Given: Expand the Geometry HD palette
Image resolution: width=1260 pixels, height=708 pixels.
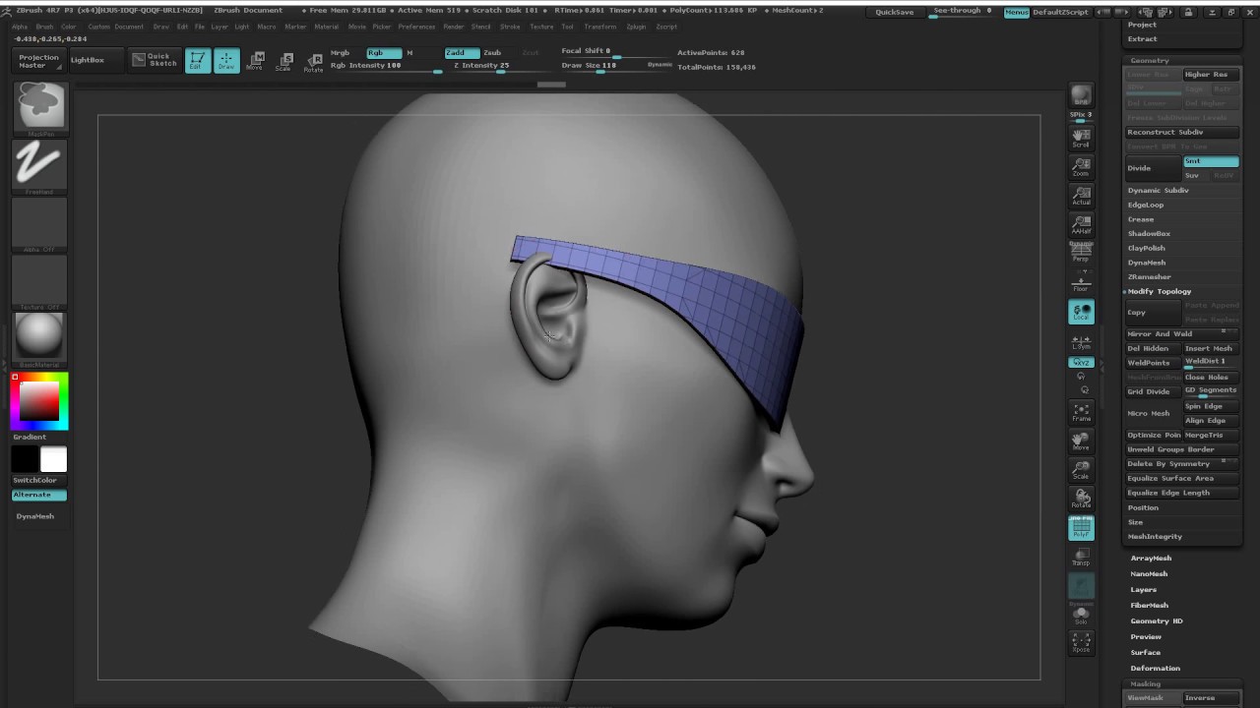Looking at the screenshot, I should click(x=1157, y=620).
